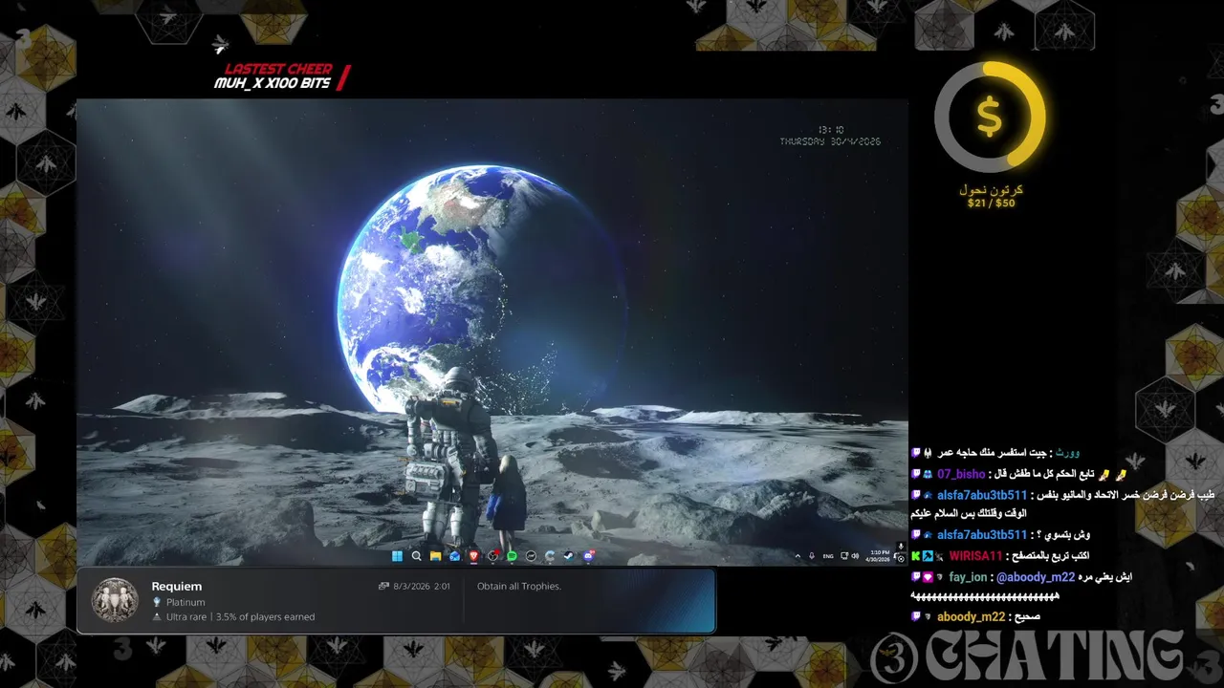Open the Windows Start menu

click(x=397, y=556)
